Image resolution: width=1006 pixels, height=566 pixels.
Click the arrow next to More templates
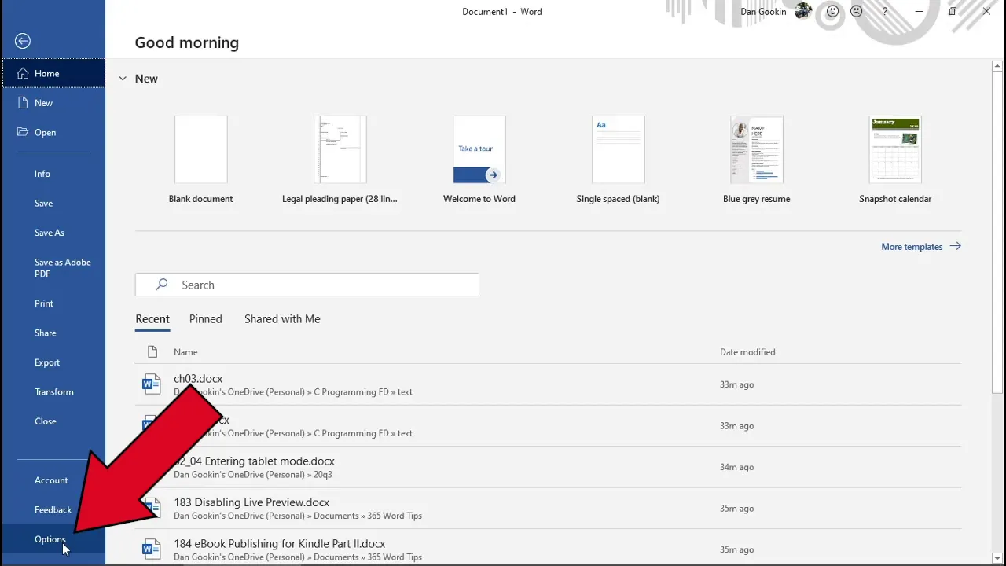[955, 246]
